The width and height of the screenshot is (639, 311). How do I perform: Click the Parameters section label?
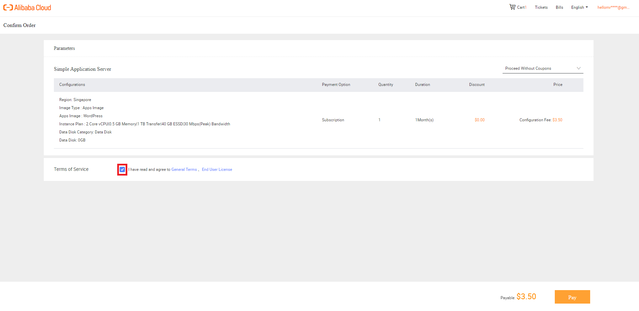point(64,49)
